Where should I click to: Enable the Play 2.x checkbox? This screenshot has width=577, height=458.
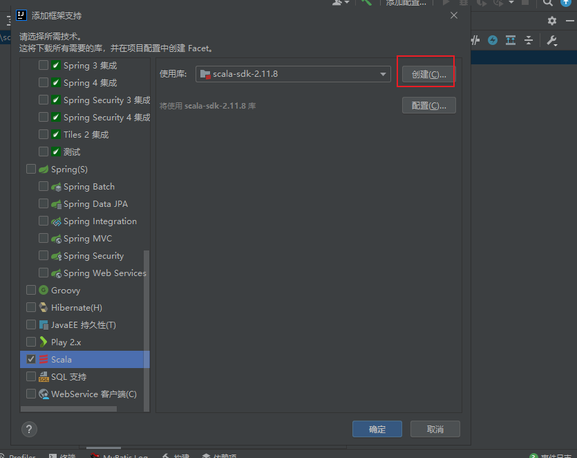[x=31, y=342]
